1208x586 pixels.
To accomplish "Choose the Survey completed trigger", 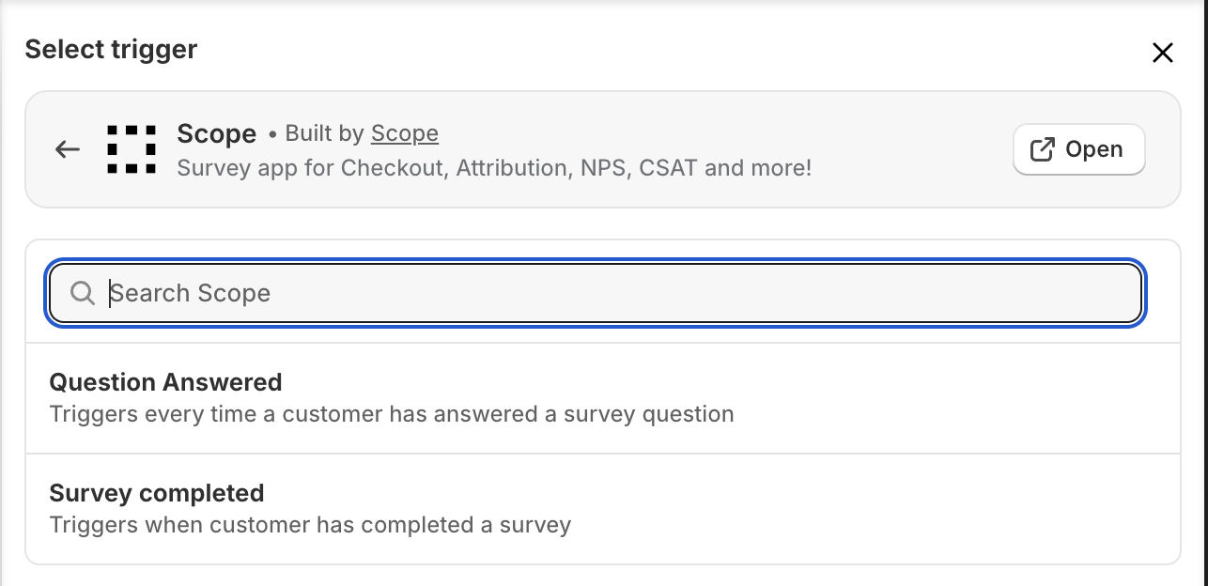I will pos(156,494).
